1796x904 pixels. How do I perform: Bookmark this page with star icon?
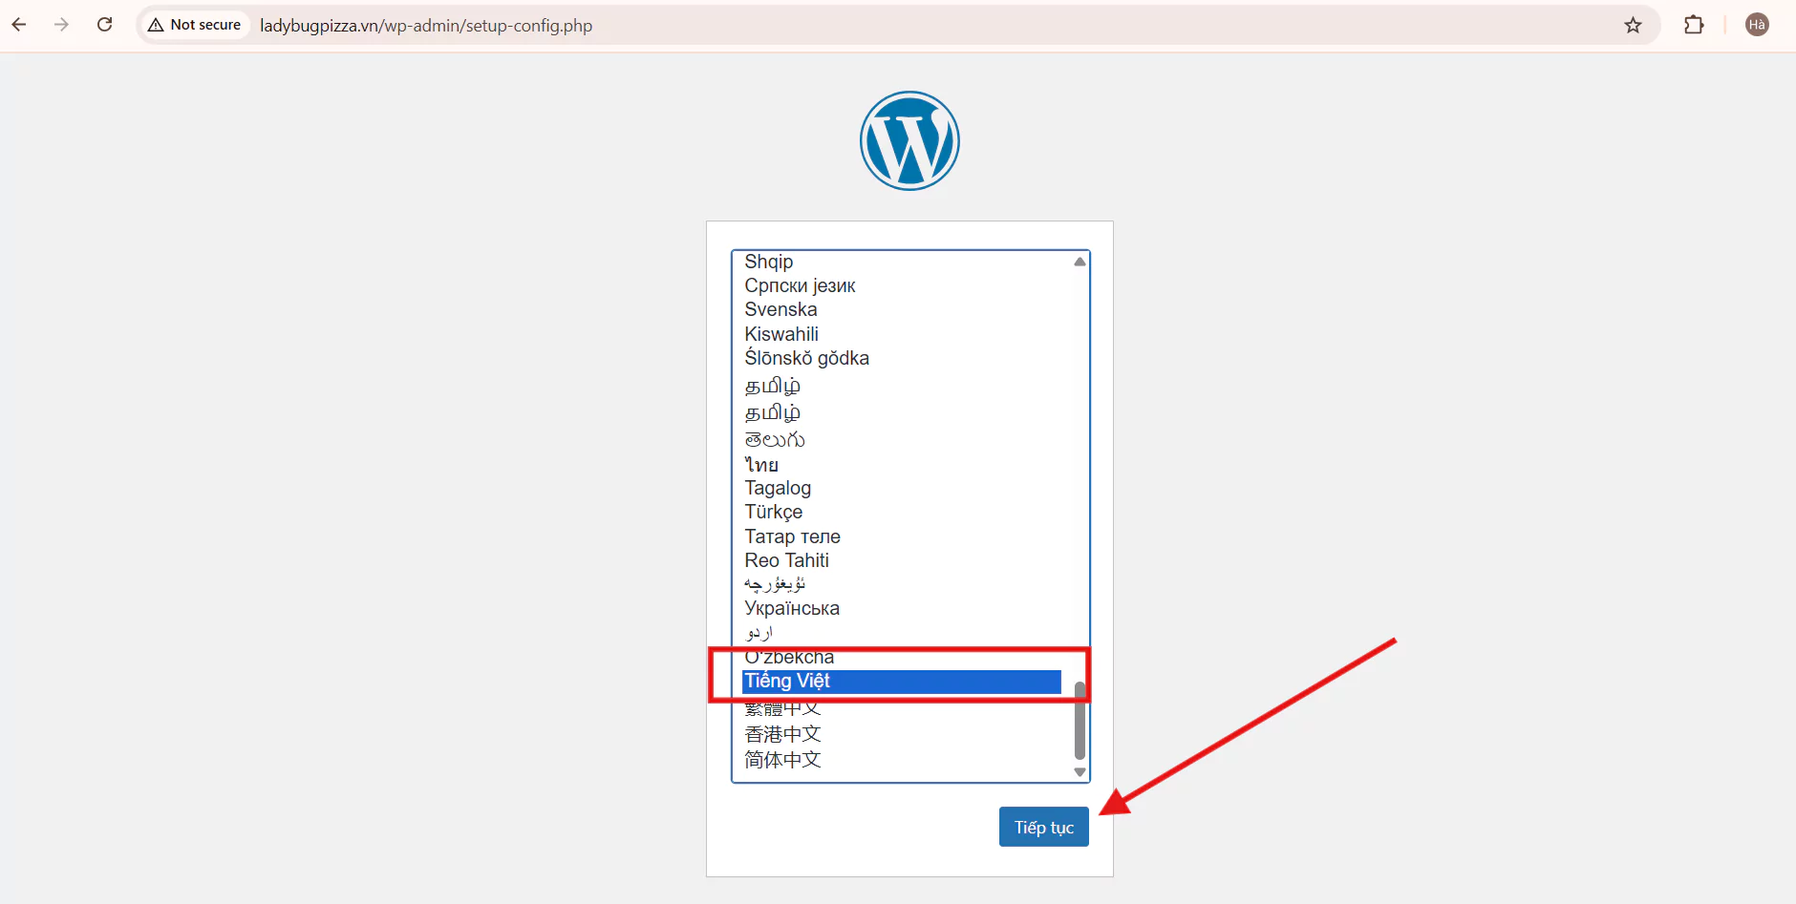point(1633,25)
